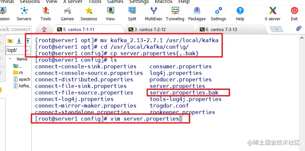Switch to centos 7-2-12 tab
The width and height of the screenshot is (305, 151).
point(150,29)
